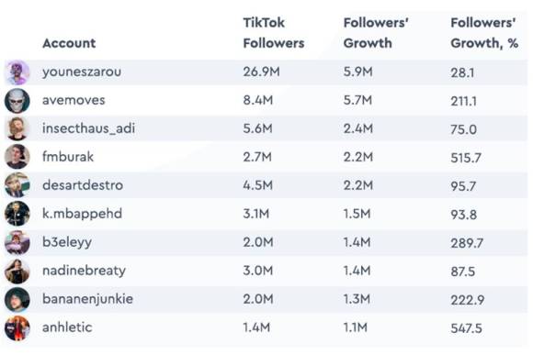Click anhletic's profile picture
The image size is (533, 355).
point(17,328)
